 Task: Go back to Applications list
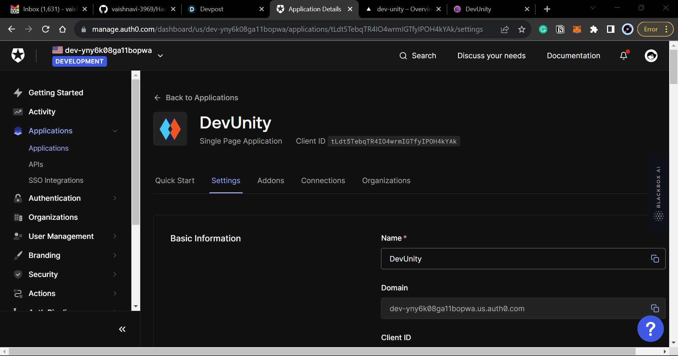(x=196, y=98)
